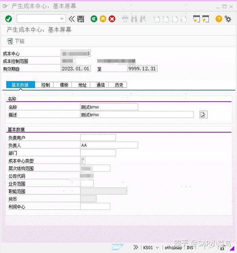Click the green checkmark Enter icon
237x253 pixels.
[x=9, y=19]
